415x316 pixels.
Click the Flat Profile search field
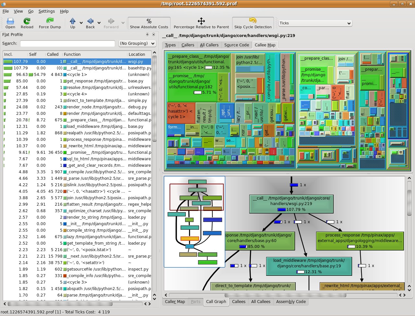(67, 43)
